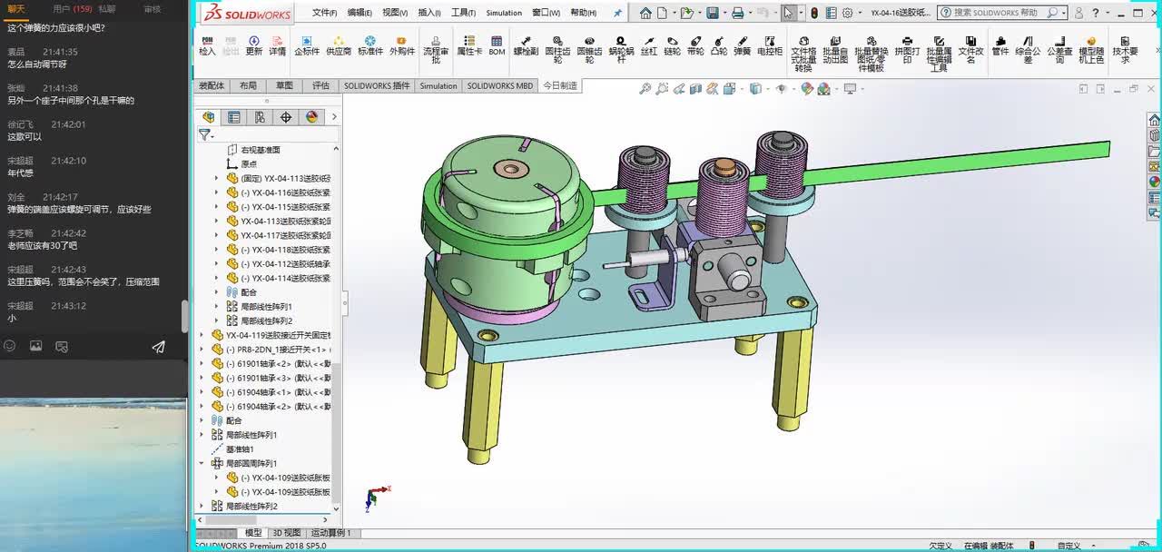
Task: Launch the 带轮 pulley tool
Action: point(695,46)
